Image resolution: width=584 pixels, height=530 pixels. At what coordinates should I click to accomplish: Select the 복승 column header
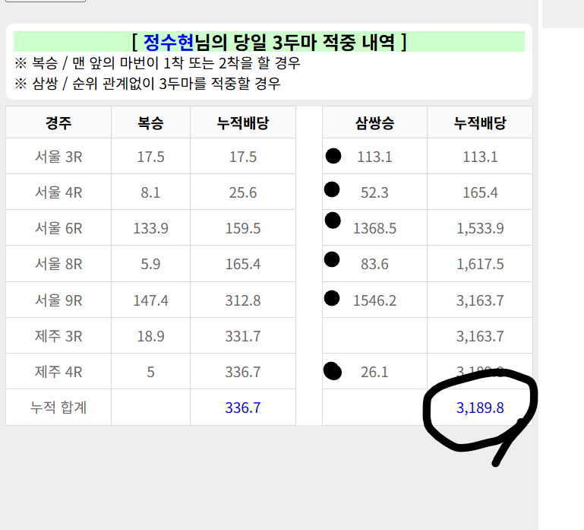[150, 123]
